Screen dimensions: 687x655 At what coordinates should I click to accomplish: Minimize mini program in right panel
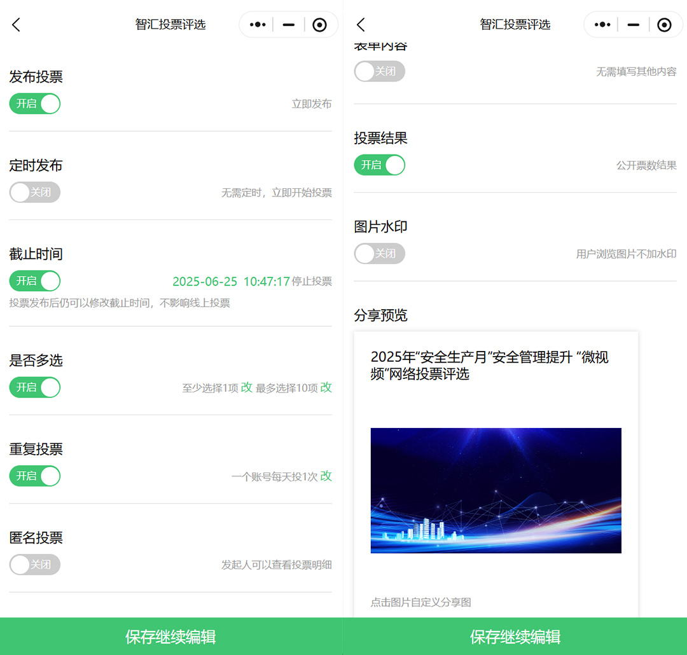[633, 25]
